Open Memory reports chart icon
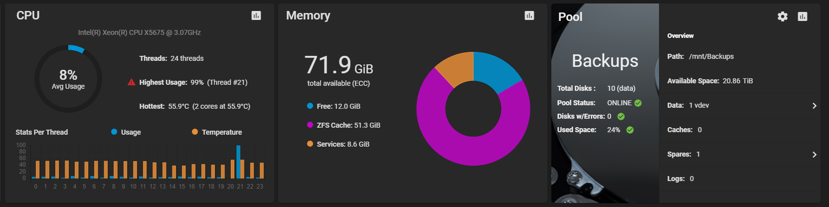 529,15
